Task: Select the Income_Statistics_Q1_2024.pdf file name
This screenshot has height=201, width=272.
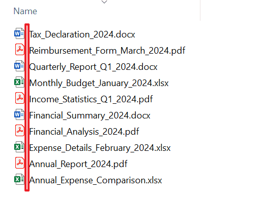Action: click(x=91, y=99)
